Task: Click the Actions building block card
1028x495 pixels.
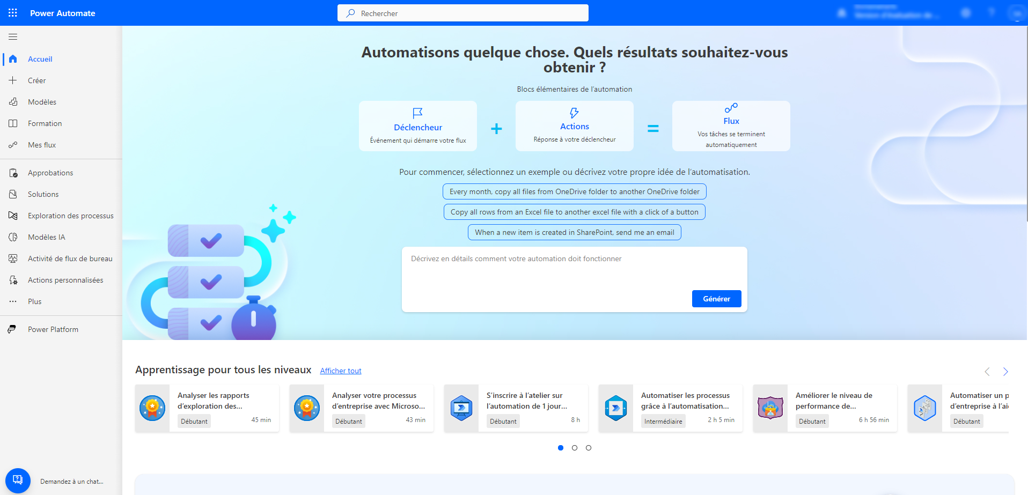Action: click(575, 126)
